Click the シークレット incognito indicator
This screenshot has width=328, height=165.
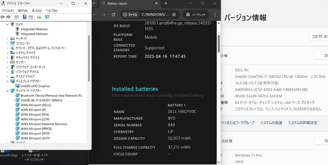click(196, 14)
